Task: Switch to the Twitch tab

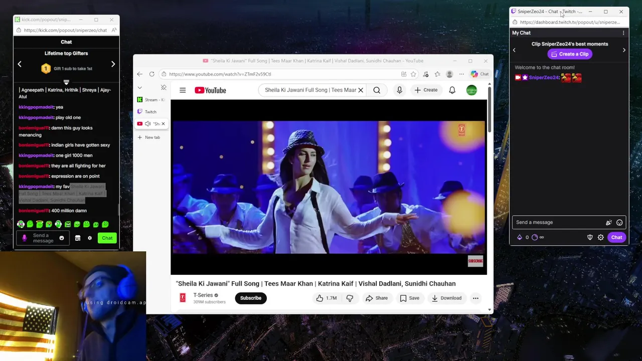Action: [151, 112]
